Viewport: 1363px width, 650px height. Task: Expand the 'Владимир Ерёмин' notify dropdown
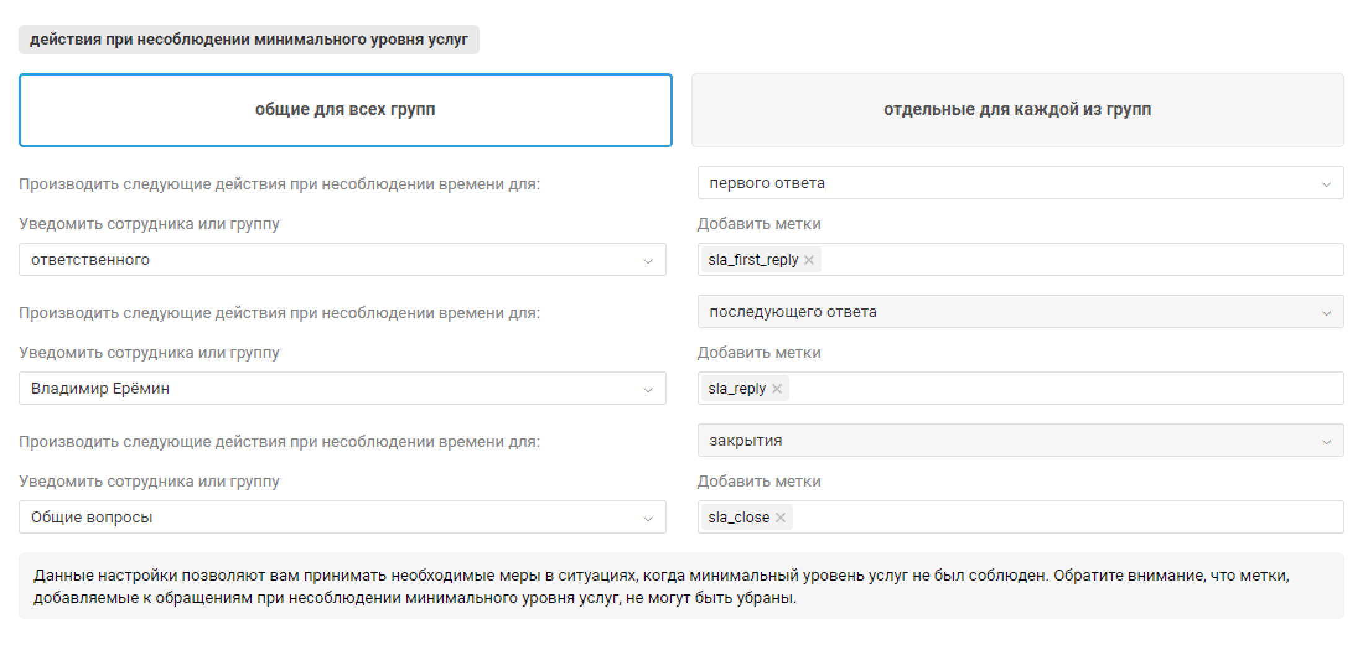[342, 389]
